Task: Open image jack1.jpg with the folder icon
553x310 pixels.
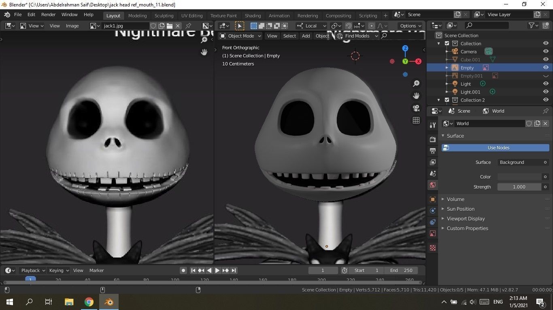Action: click(170, 26)
